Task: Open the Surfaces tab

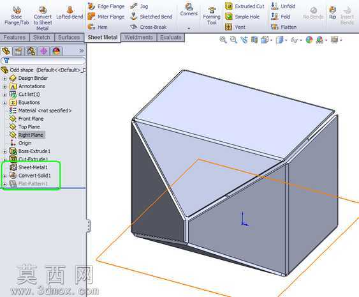Action: pyautogui.click(x=69, y=38)
